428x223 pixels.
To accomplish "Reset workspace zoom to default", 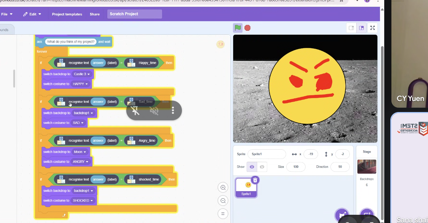I will click(223, 214).
